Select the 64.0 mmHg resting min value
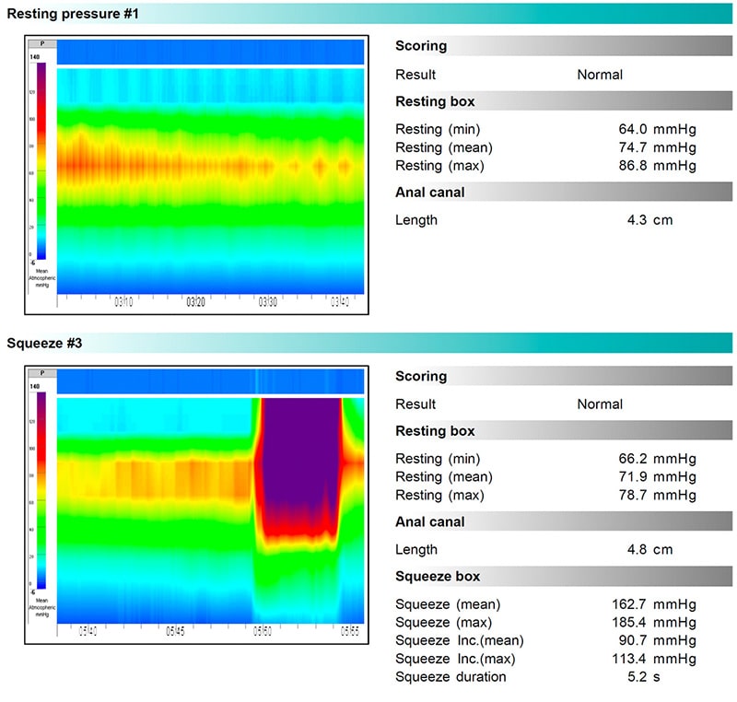The width and height of the screenshot is (737, 702). pyautogui.click(x=657, y=129)
